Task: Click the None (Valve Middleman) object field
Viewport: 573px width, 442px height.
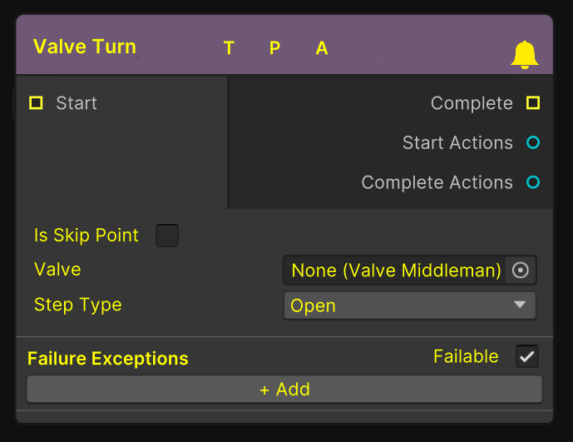Action: pos(395,271)
